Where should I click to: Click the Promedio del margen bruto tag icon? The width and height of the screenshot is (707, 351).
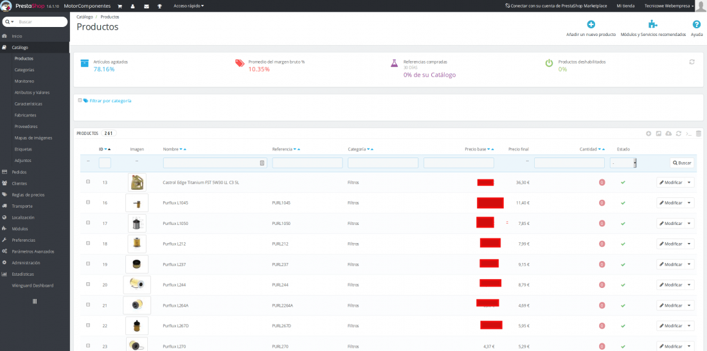point(240,63)
